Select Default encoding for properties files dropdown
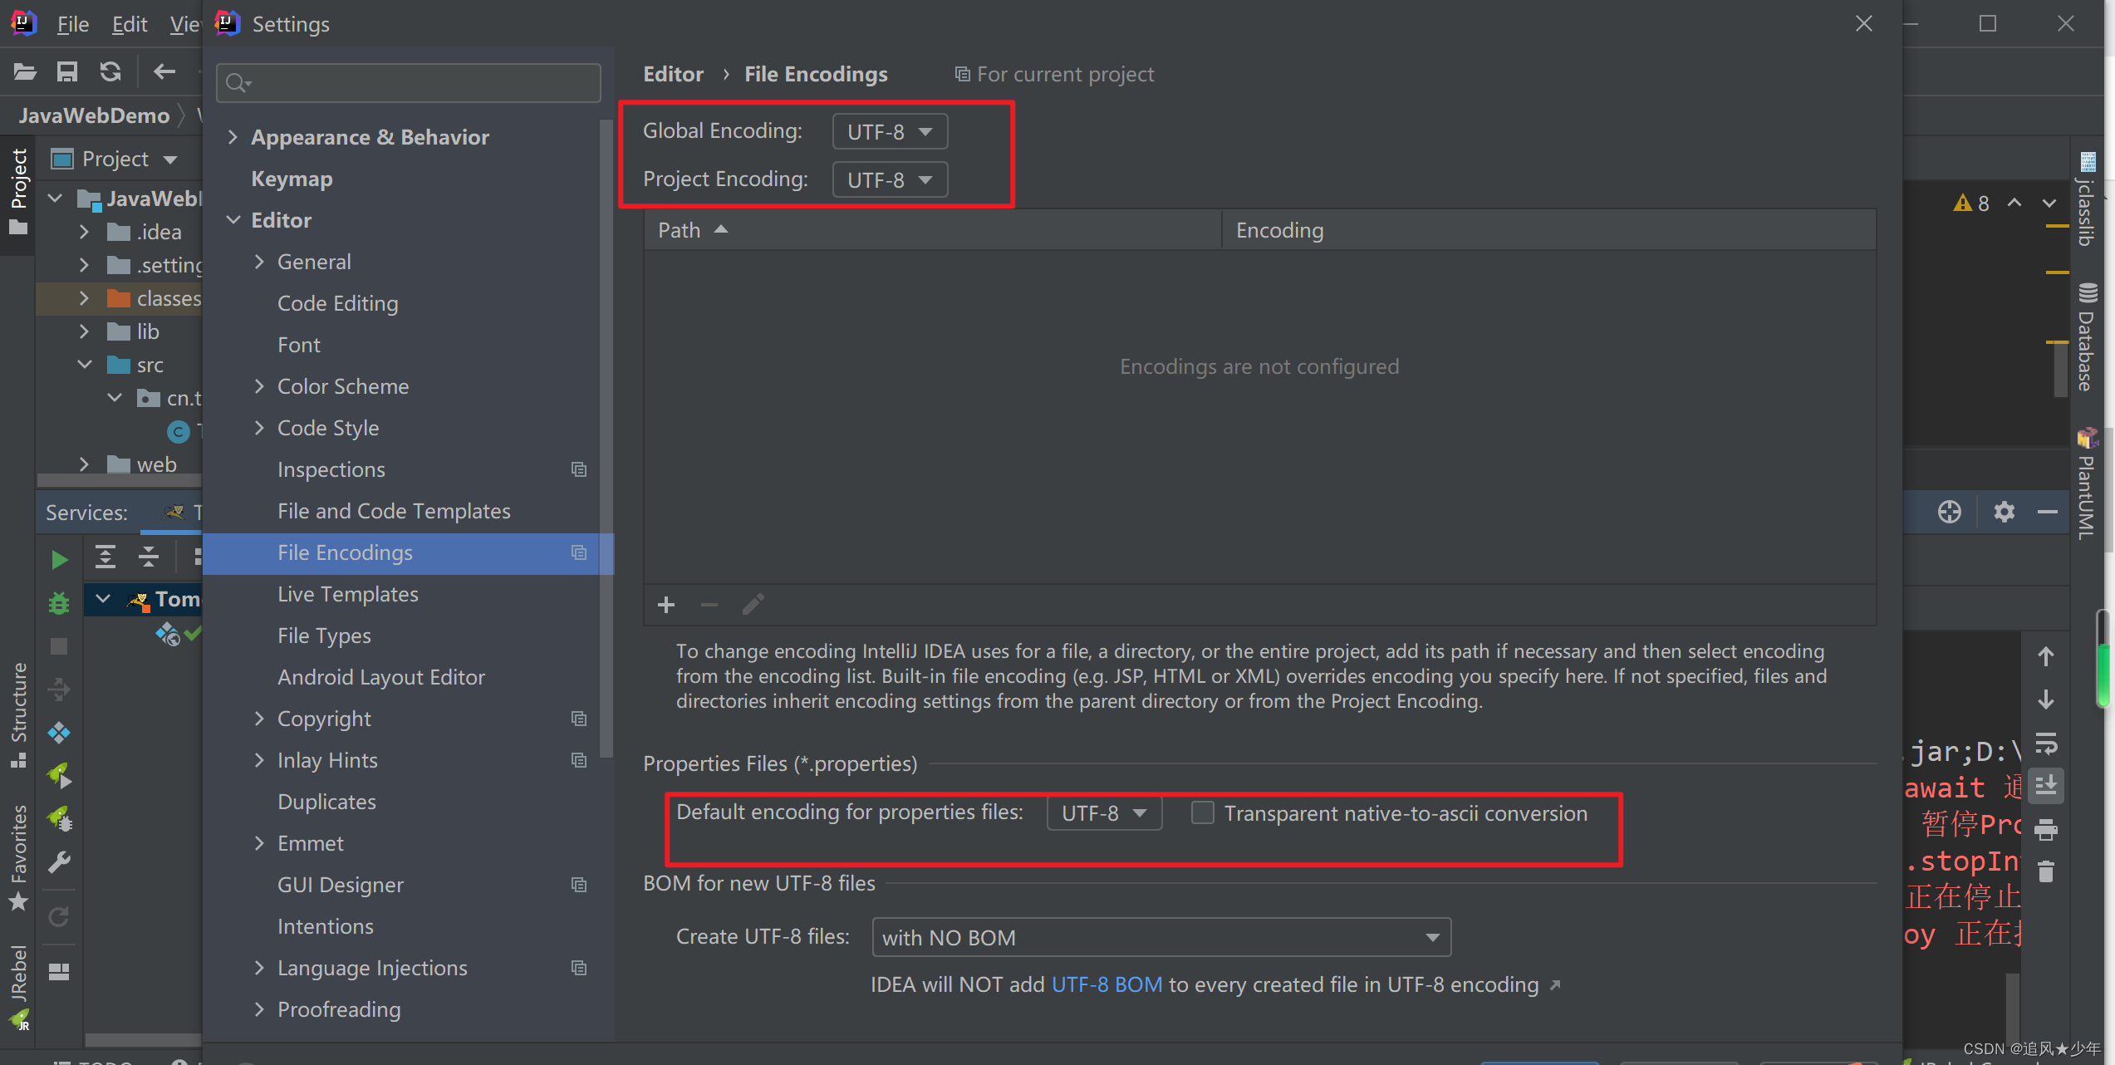Viewport: 2115px width, 1065px height. [x=1103, y=812]
